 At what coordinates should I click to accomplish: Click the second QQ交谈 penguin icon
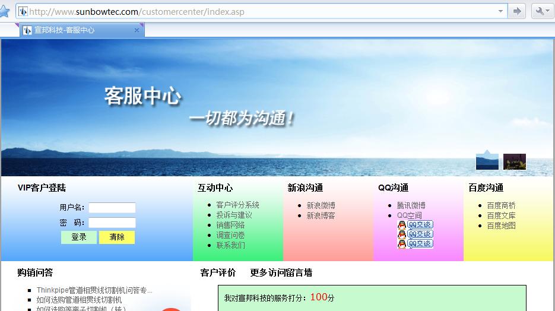pyautogui.click(x=402, y=234)
